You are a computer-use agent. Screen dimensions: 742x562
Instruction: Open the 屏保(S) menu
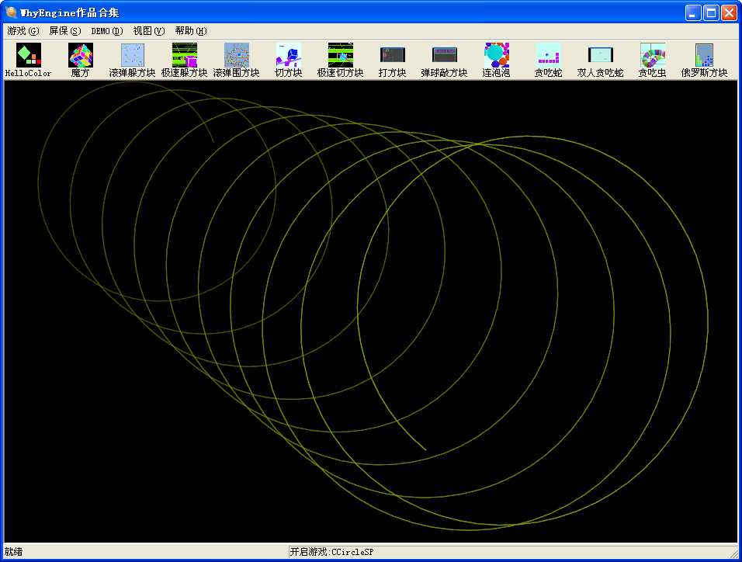pos(65,31)
